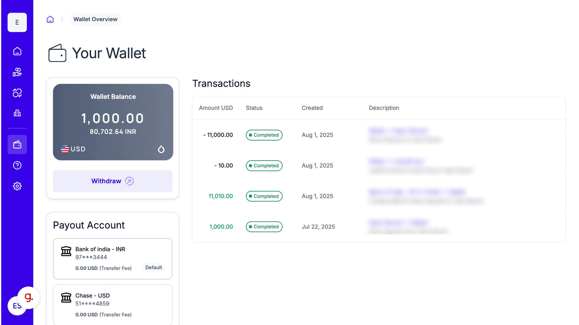Screen dimensions: 579x325
Task: Click the Withdraw button
Action: coord(112,181)
